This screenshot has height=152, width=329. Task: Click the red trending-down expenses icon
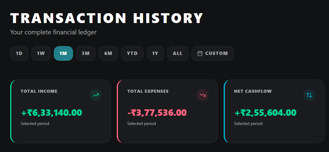202,95
